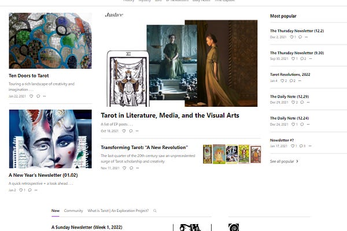Open The Thursday Newsletter (12.2) link
The height and width of the screenshot is (231, 347).
pos(297,31)
